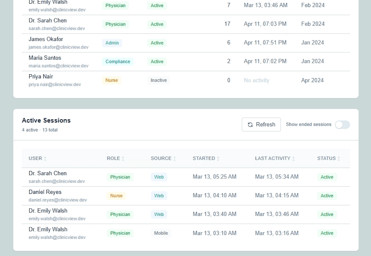
Task: Click the daniel.reyes@clinicview.dev email address
Action: [57, 200]
